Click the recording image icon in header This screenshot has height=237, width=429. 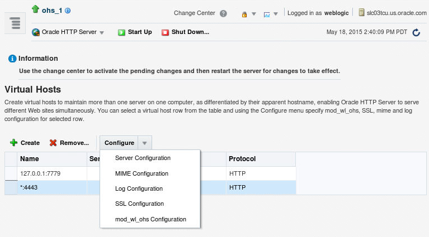267,14
